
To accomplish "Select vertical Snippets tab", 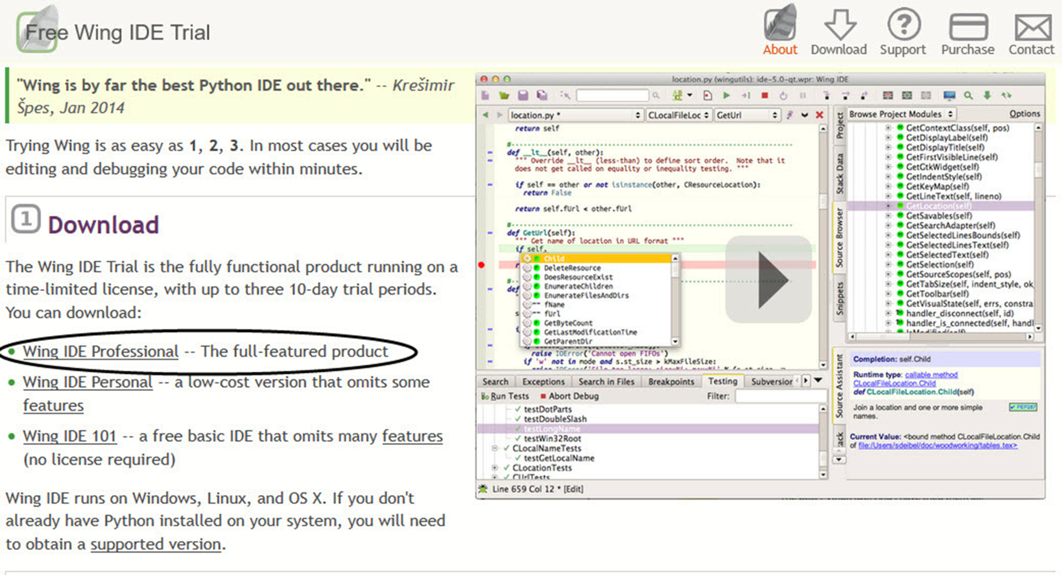I will tap(839, 299).
